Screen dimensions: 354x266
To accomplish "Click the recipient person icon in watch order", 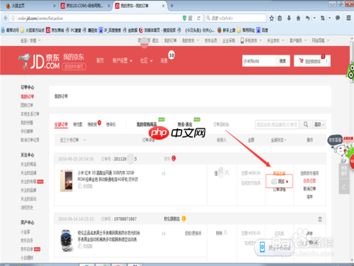I will (x=225, y=233).
